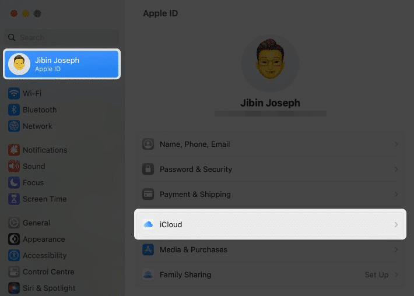Click the Apple ID page title
Image resolution: width=414 pixels, height=296 pixels.
pos(160,13)
